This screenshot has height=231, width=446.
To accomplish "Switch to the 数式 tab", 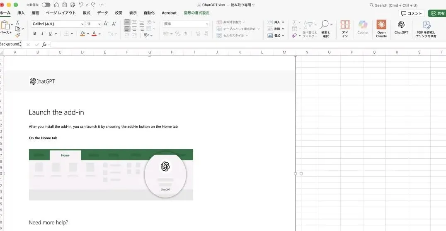I will point(87,13).
